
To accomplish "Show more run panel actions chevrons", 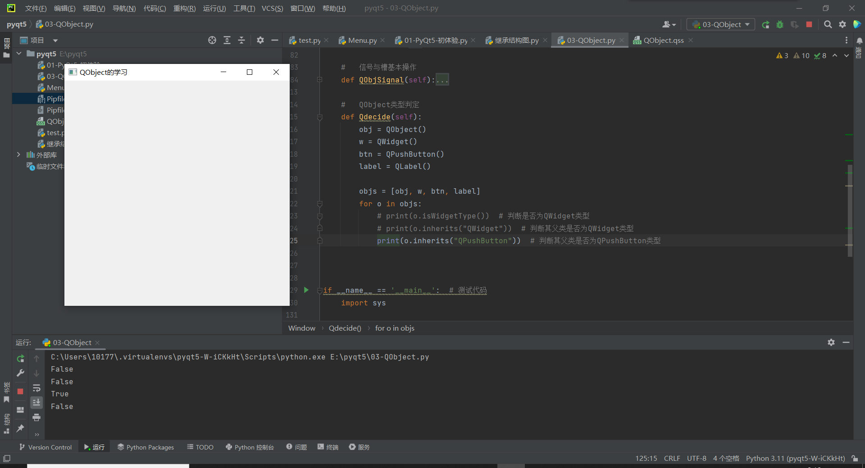I will [x=36, y=435].
